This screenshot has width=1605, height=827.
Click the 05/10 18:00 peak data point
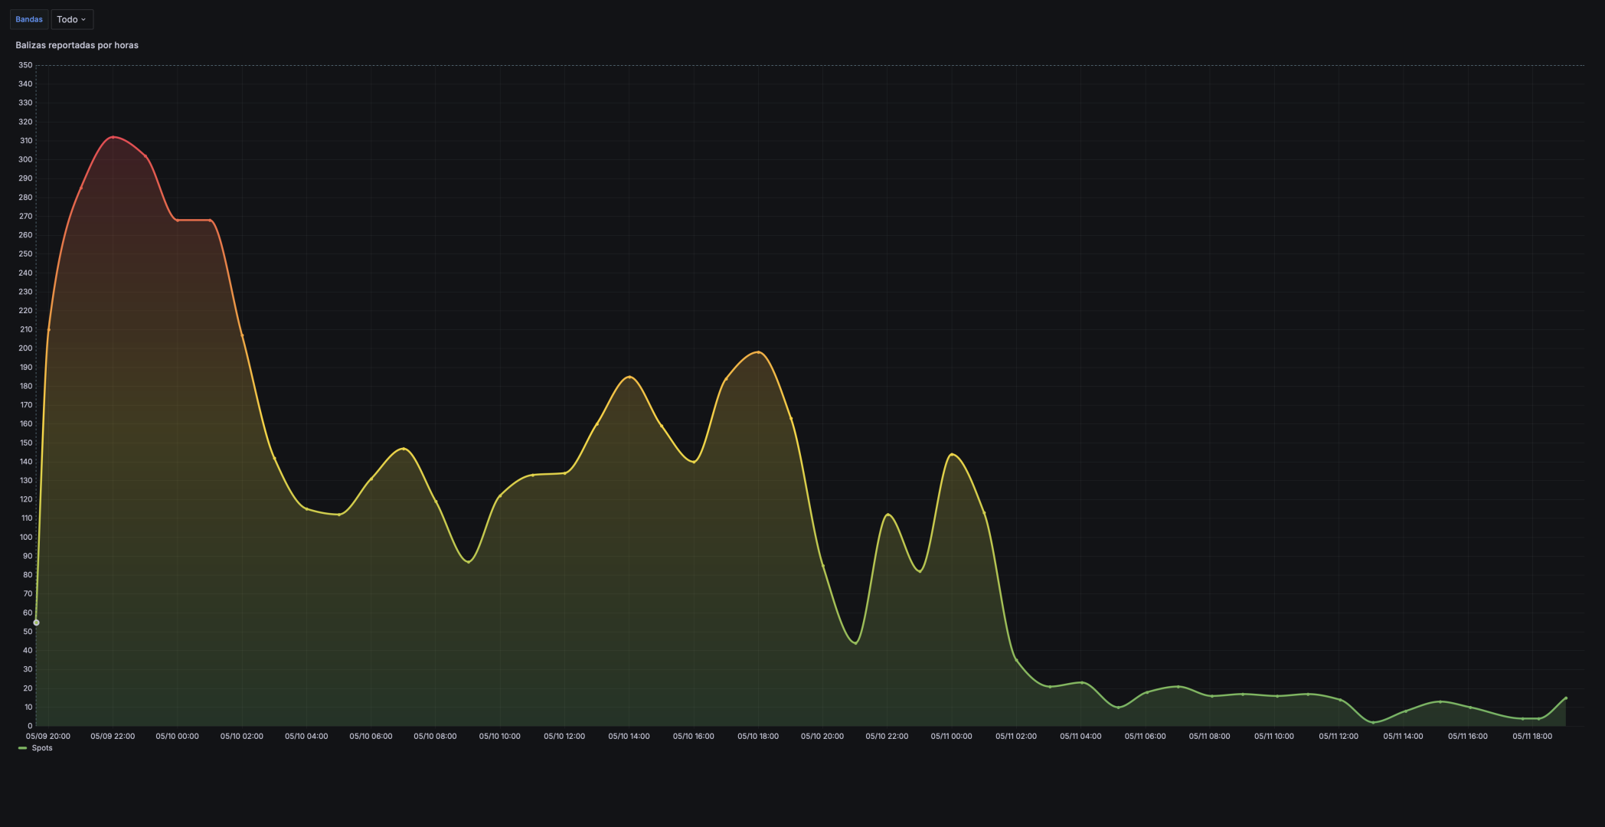(x=758, y=352)
